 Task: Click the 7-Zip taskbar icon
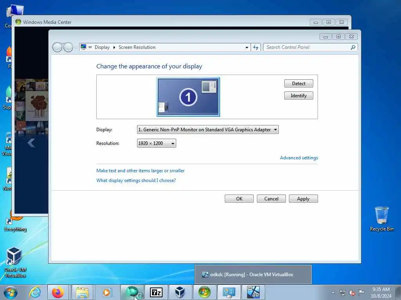(x=156, y=292)
